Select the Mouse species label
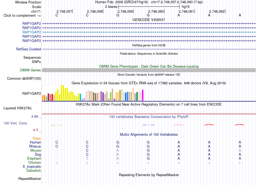Viewport: 256px width, 185px height. coord(36,151)
